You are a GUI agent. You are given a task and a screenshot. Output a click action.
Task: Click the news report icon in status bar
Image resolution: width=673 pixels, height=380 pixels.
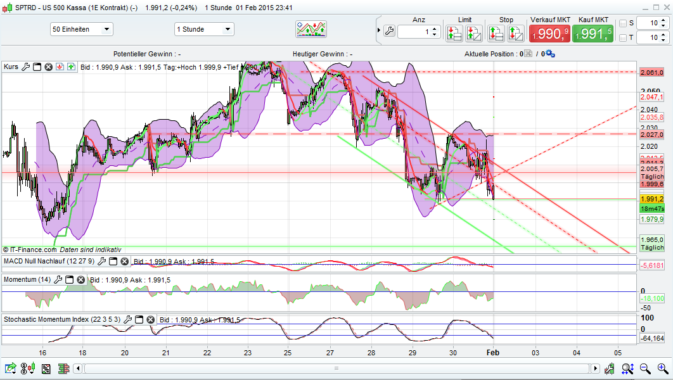pyautogui.click(x=46, y=368)
